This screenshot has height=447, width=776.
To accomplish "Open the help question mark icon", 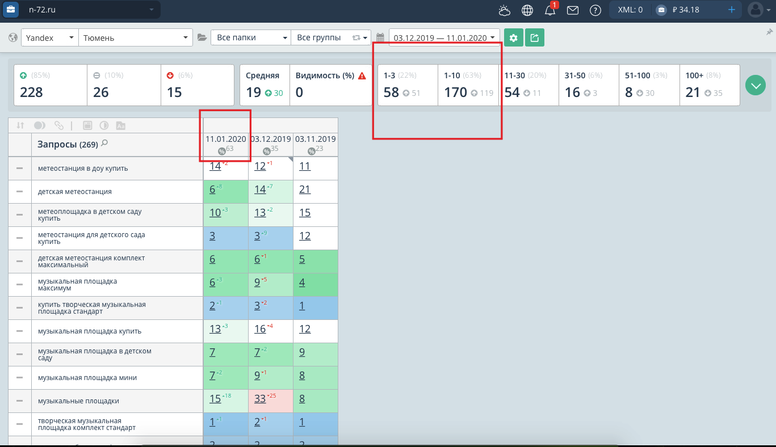I will [595, 10].
